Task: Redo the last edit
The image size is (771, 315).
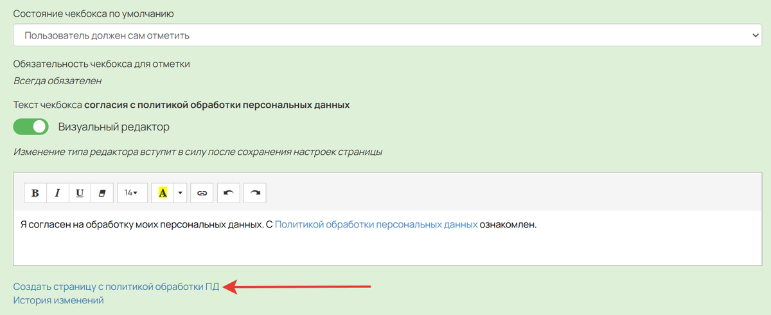Action: click(254, 193)
